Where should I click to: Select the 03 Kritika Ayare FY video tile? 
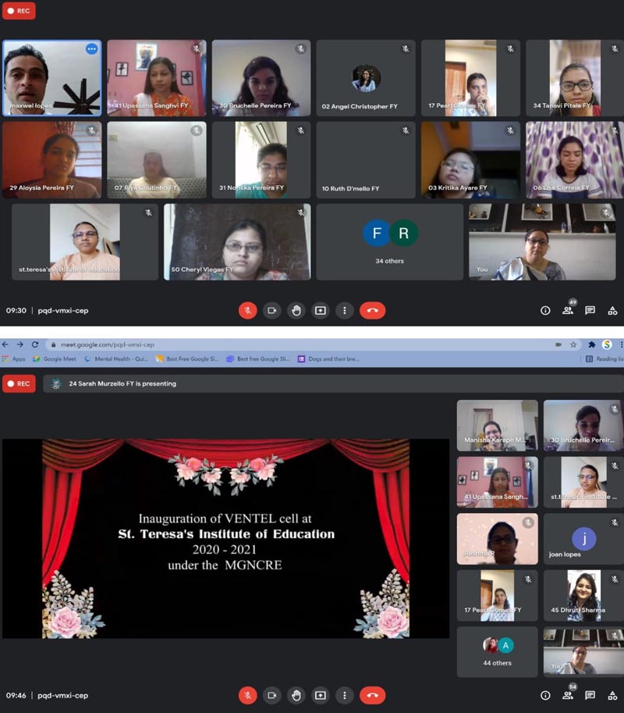[470, 159]
